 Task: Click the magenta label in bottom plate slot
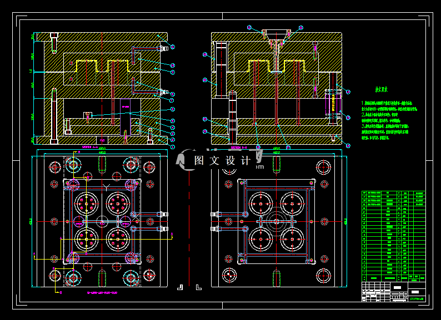[x=102, y=140]
